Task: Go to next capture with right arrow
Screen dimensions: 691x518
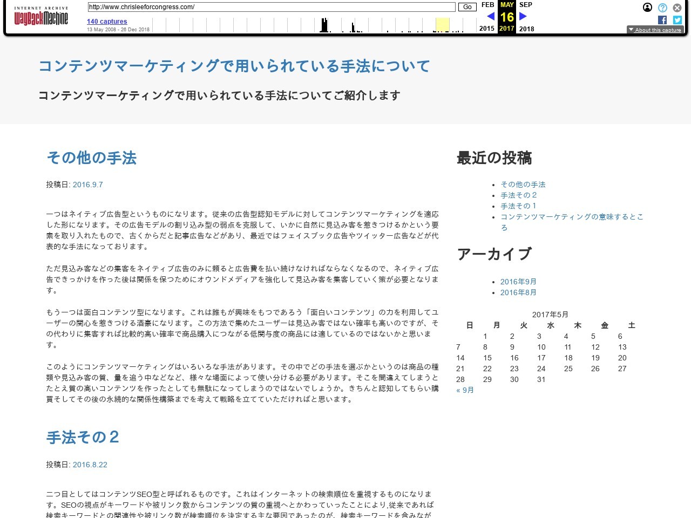Action: [x=523, y=16]
